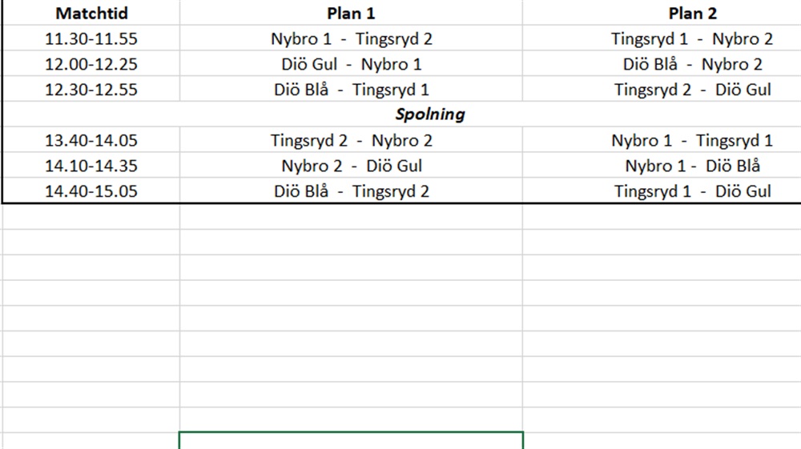Select the Plan 2 header cell
Image resolution: width=801 pixels, height=449 pixels.
coord(692,14)
